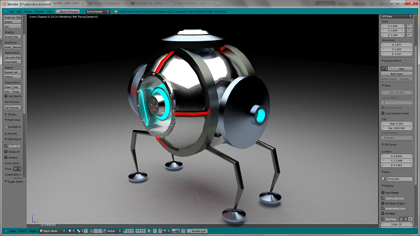Open the Cycles Render engine dropdown
The image size is (420, 236).
pos(98,12)
